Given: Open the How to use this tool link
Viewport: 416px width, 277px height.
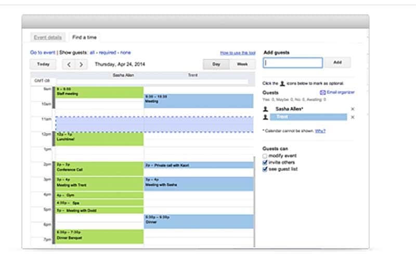Looking at the screenshot, I should pyautogui.click(x=238, y=53).
